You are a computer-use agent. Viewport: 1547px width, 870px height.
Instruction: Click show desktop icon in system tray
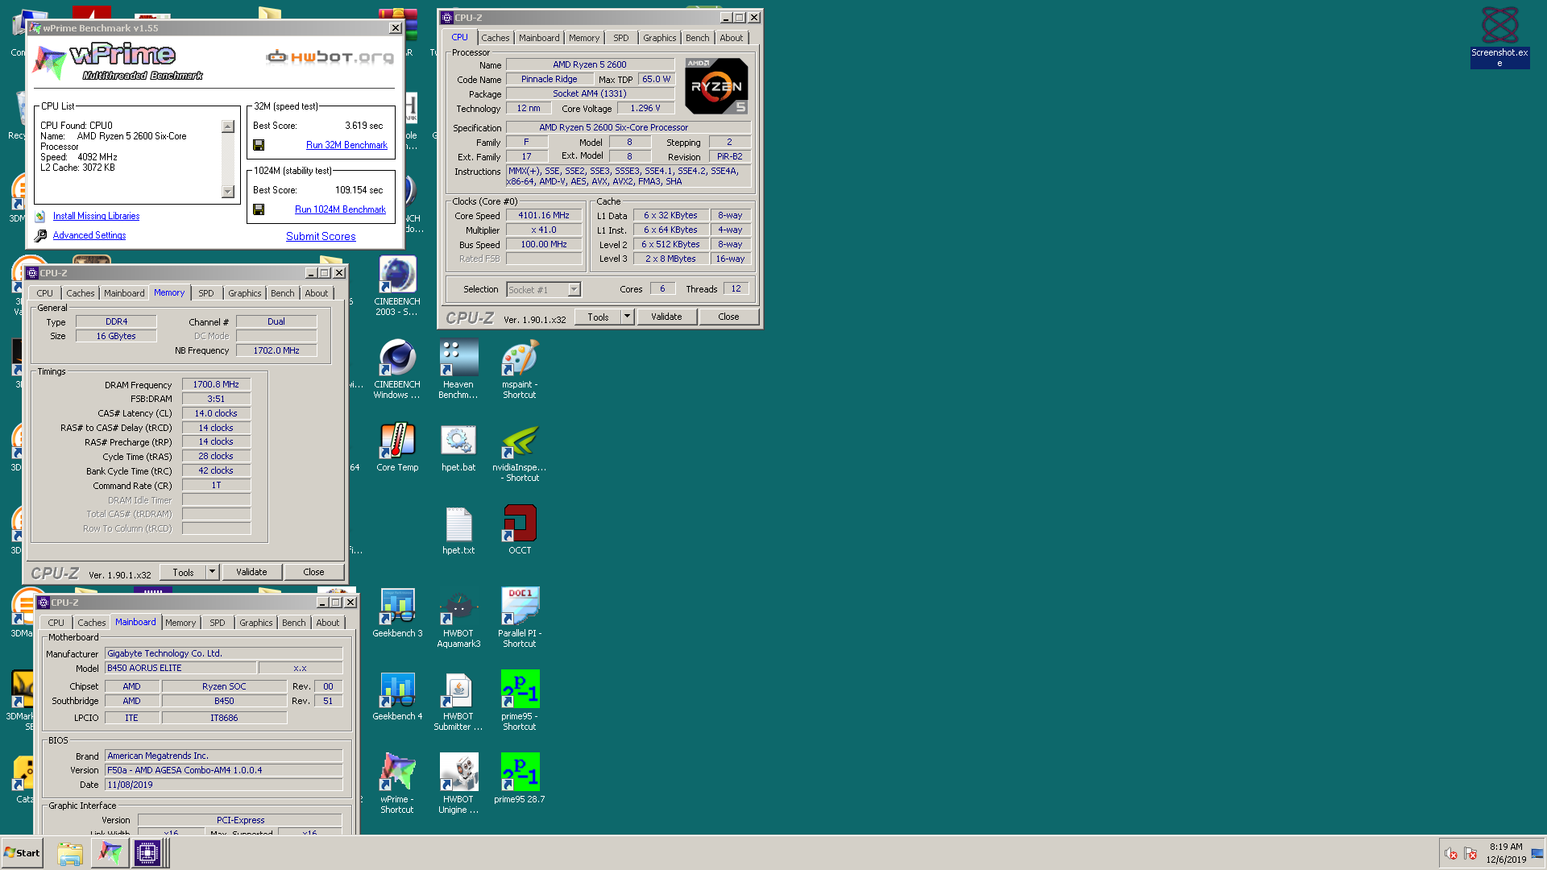click(1537, 853)
